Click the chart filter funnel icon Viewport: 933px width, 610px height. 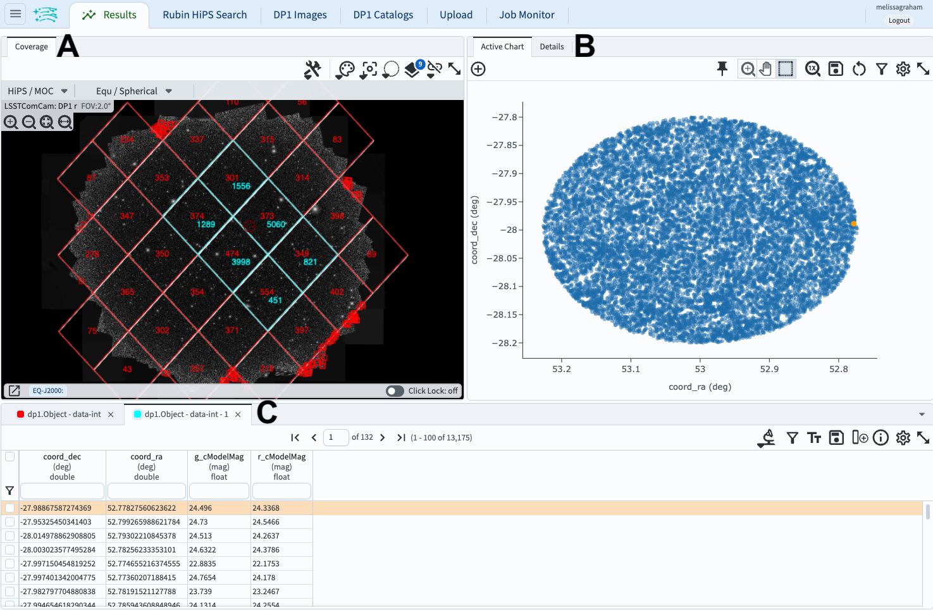coord(881,69)
